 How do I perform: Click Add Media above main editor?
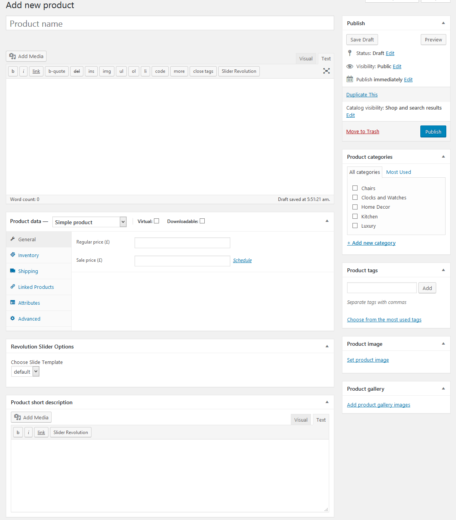tap(26, 56)
